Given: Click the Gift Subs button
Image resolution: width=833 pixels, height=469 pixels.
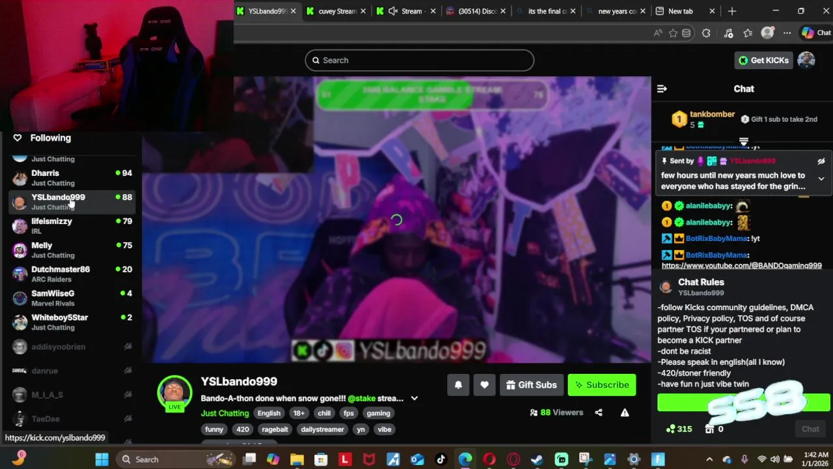Looking at the screenshot, I should pyautogui.click(x=531, y=385).
